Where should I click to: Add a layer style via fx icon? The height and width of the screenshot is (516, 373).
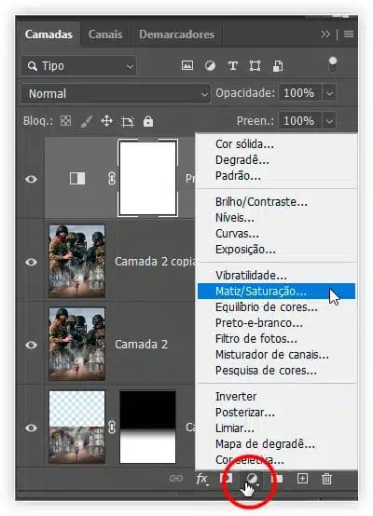tap(202, 479)
